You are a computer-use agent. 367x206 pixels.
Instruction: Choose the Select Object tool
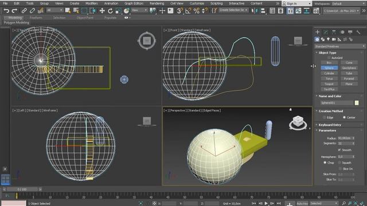click(68, 10)
